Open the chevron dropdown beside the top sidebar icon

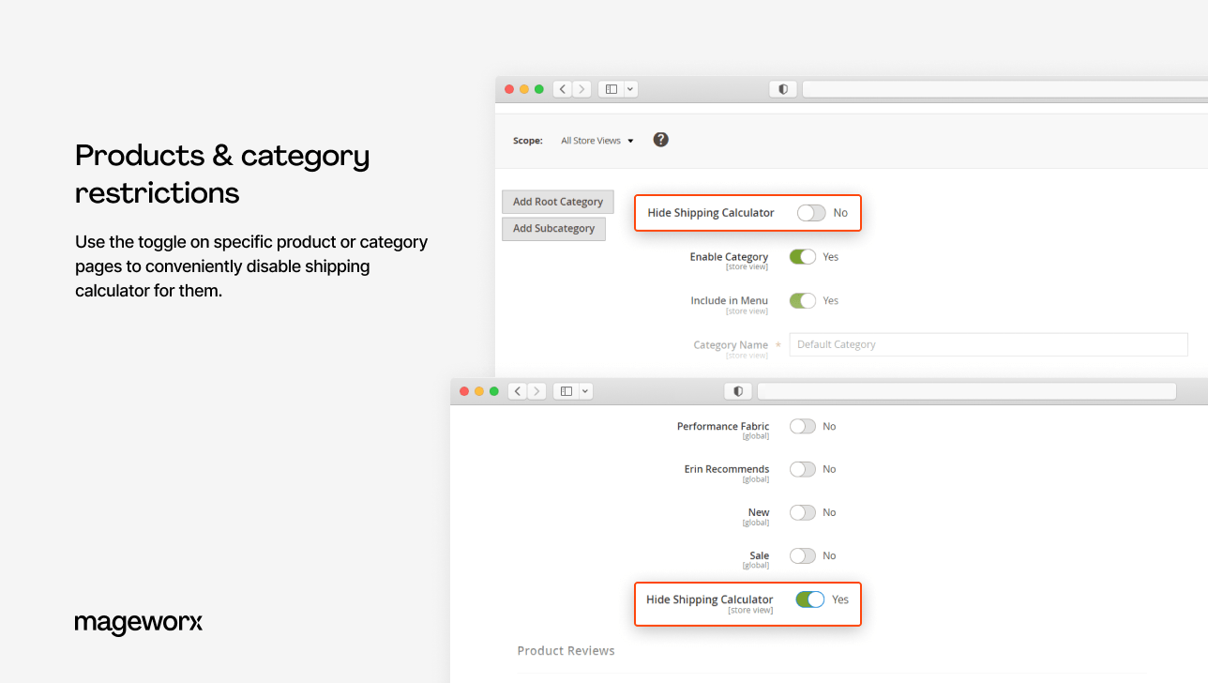click(629, 88)
